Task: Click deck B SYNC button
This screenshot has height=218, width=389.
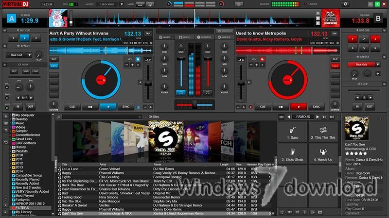Action: pyautogui.click(x=317, y=107)
